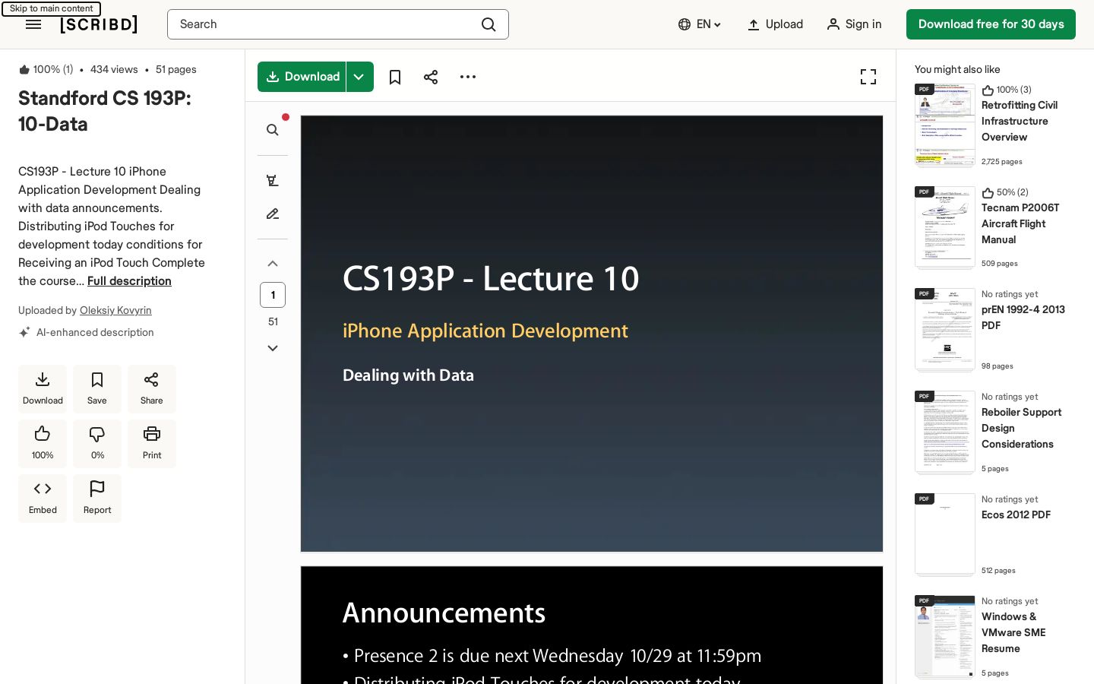Open prEN 1992-4 2013 PDF thumbnail
Viewport: 1094px width, 684px height.
pos(945,329)
